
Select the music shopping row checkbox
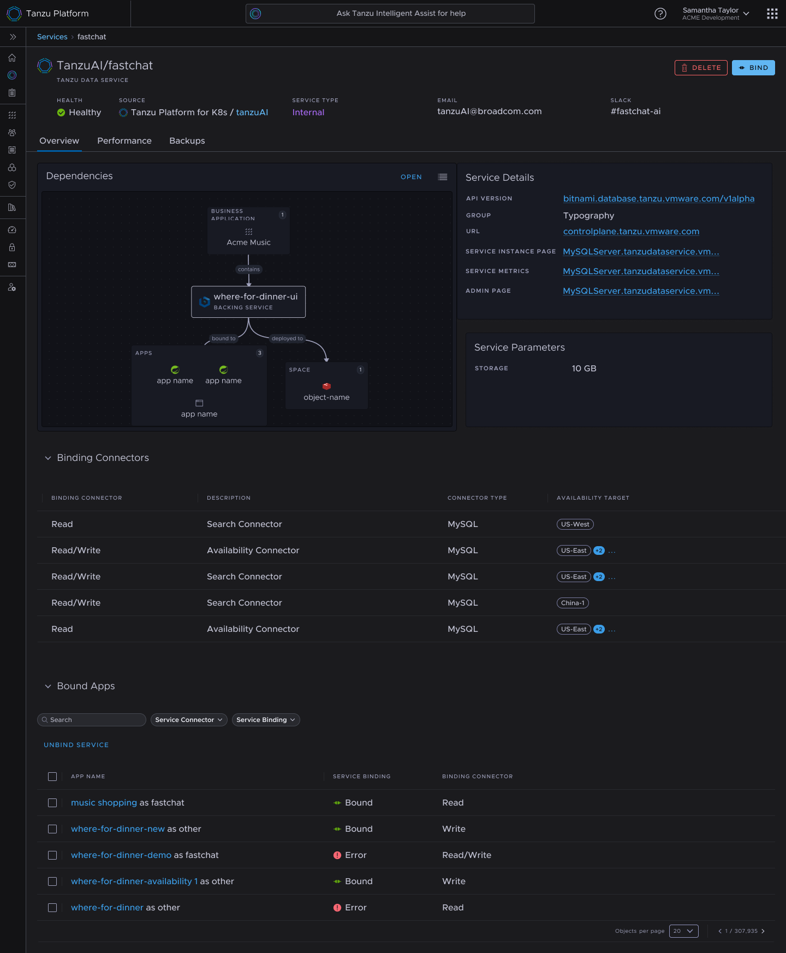click(x=52, y=803)
